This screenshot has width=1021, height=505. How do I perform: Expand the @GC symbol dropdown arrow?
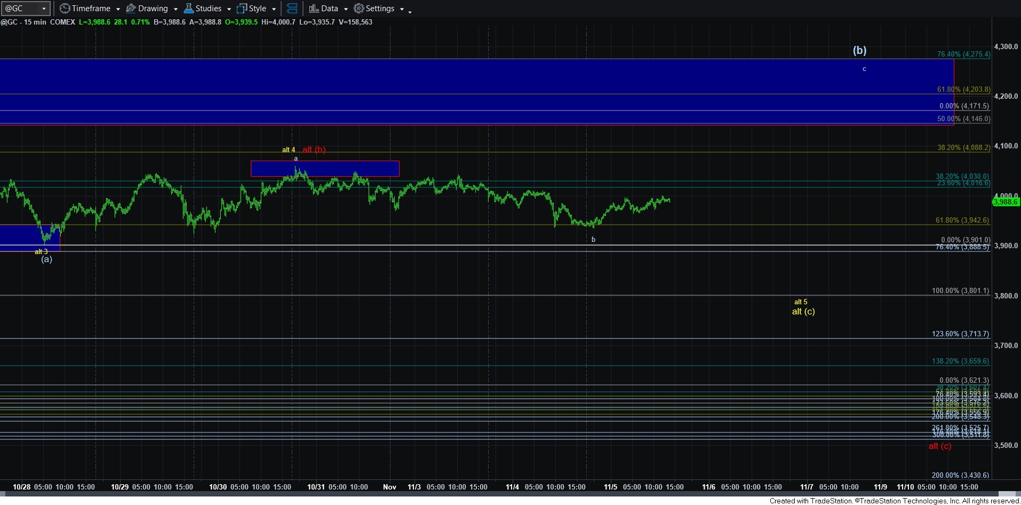[44, 9]
